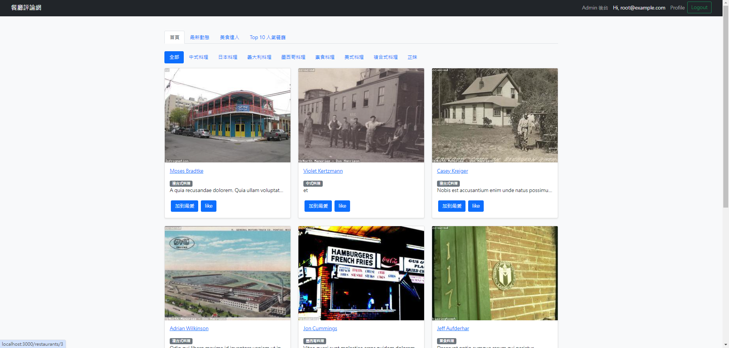The height and width of the screenshot is (348, 729).
Task: Click the 複合式料理 badge under Adrian Wilkinson
Action: click(181, 341)
